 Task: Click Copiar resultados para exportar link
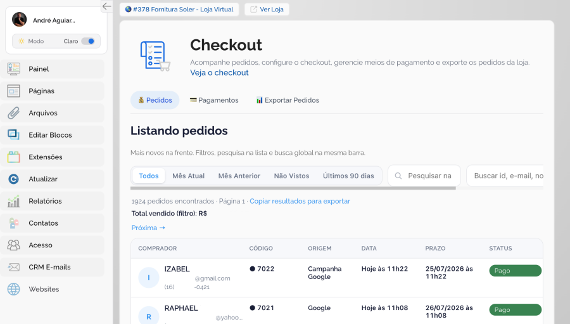coord(300,201)
